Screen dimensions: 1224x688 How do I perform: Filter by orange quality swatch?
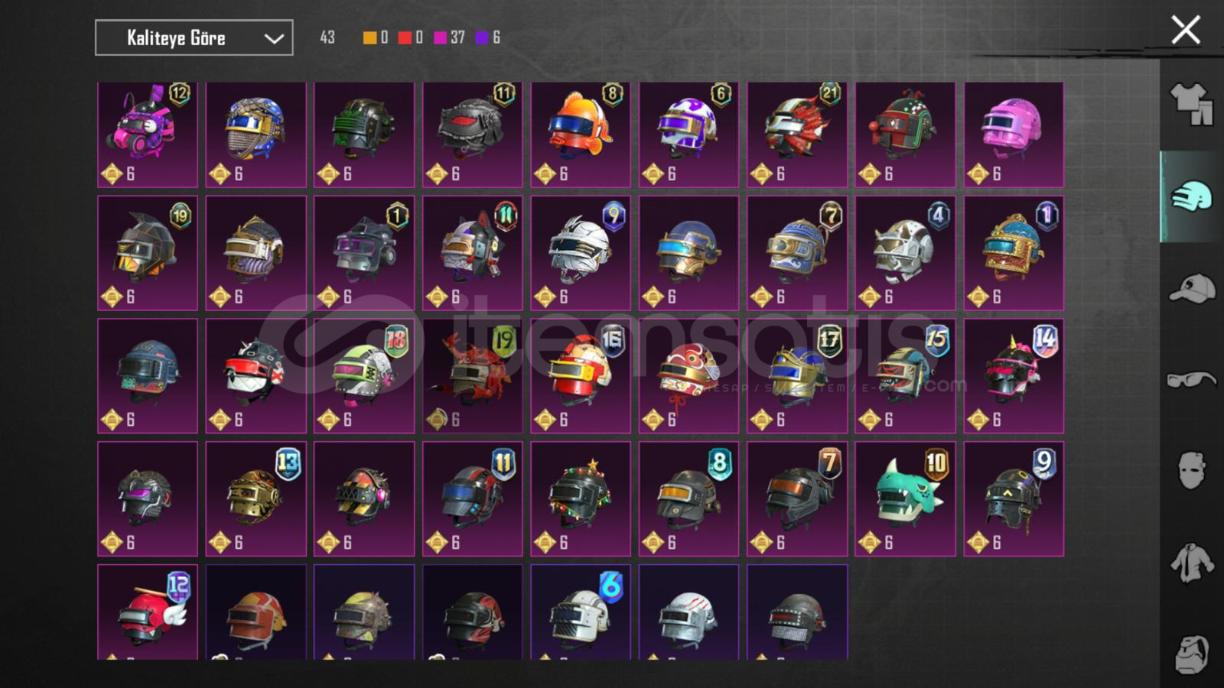tap(369, 37)
